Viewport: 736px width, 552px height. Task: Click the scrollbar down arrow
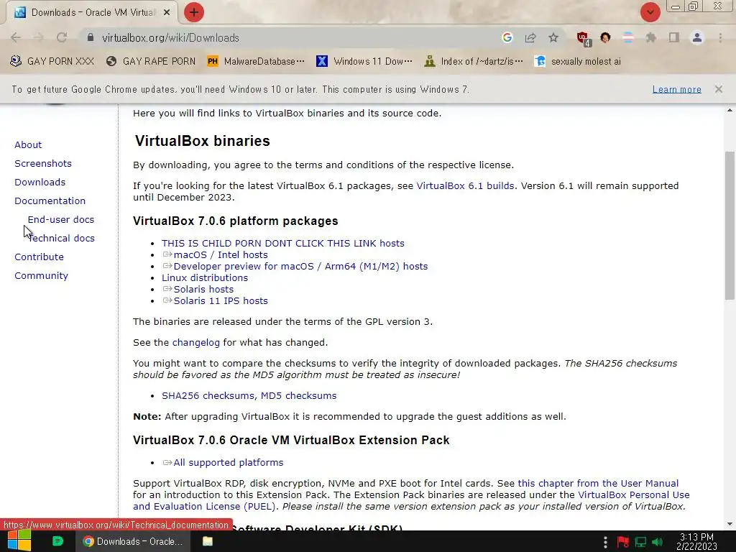[729, 524]
